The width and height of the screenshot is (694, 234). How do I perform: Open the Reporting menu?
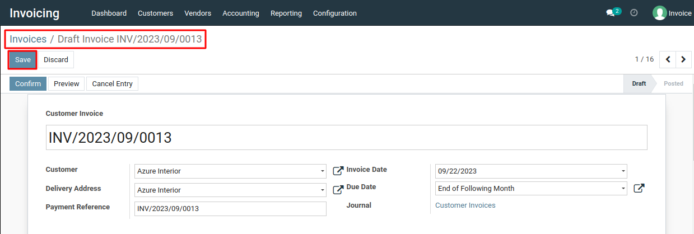tap(286, 13)
